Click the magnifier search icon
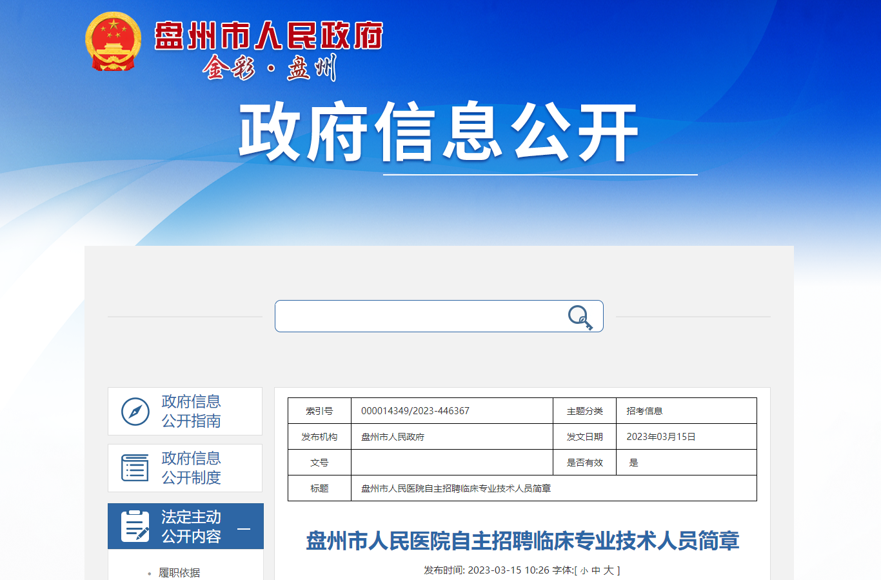This screenshot has width=881, height=580. (580, 317)
